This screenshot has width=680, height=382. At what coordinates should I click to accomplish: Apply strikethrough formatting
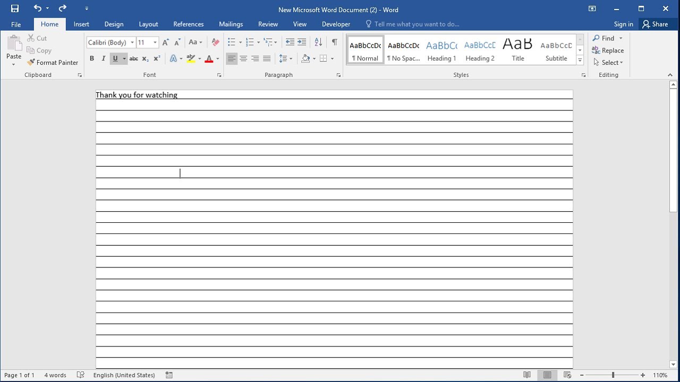tap(133, 58)
